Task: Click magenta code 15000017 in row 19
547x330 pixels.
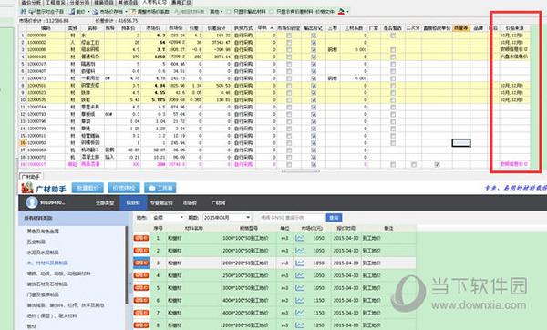Action: [x=46, y=164]
